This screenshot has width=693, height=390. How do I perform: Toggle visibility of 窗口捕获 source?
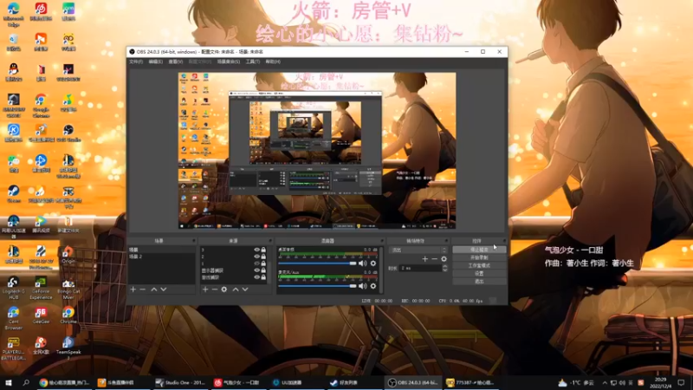click(256, 277)
